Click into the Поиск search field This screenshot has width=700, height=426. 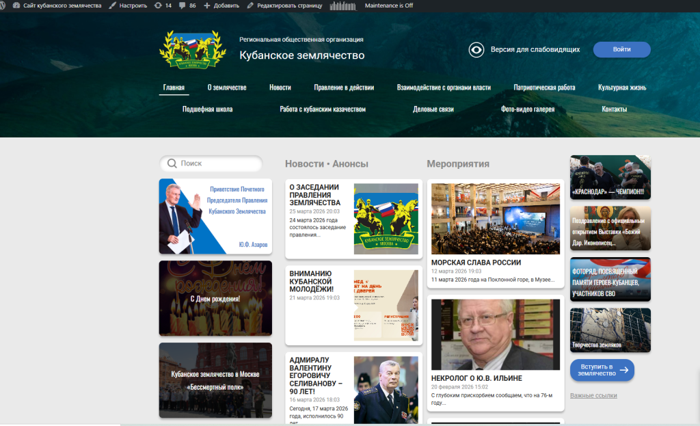tap(219, 164)
